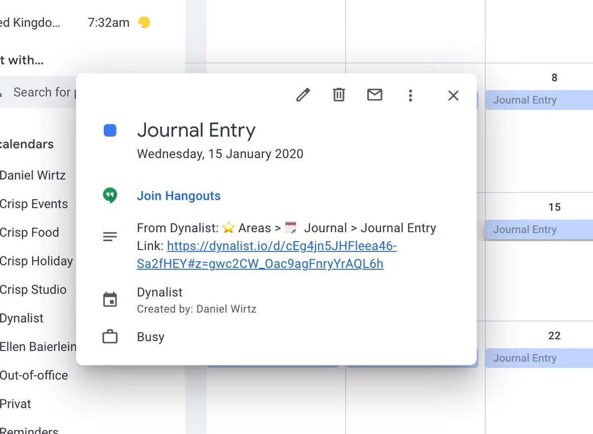Open the Journal Entry event on day 8

539,100
